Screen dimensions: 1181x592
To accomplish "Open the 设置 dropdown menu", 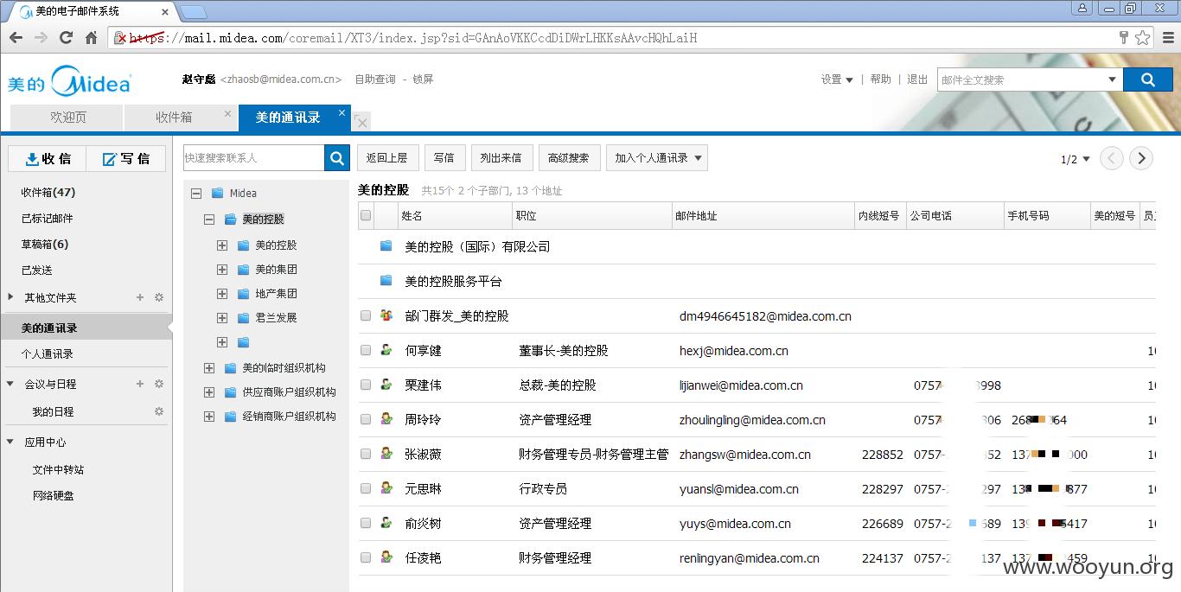I will 837,80.
